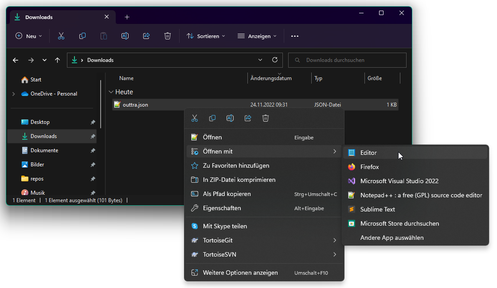Choose Mit Skype teilen
The width and height of the screenshot is (497, 288).
264,227
